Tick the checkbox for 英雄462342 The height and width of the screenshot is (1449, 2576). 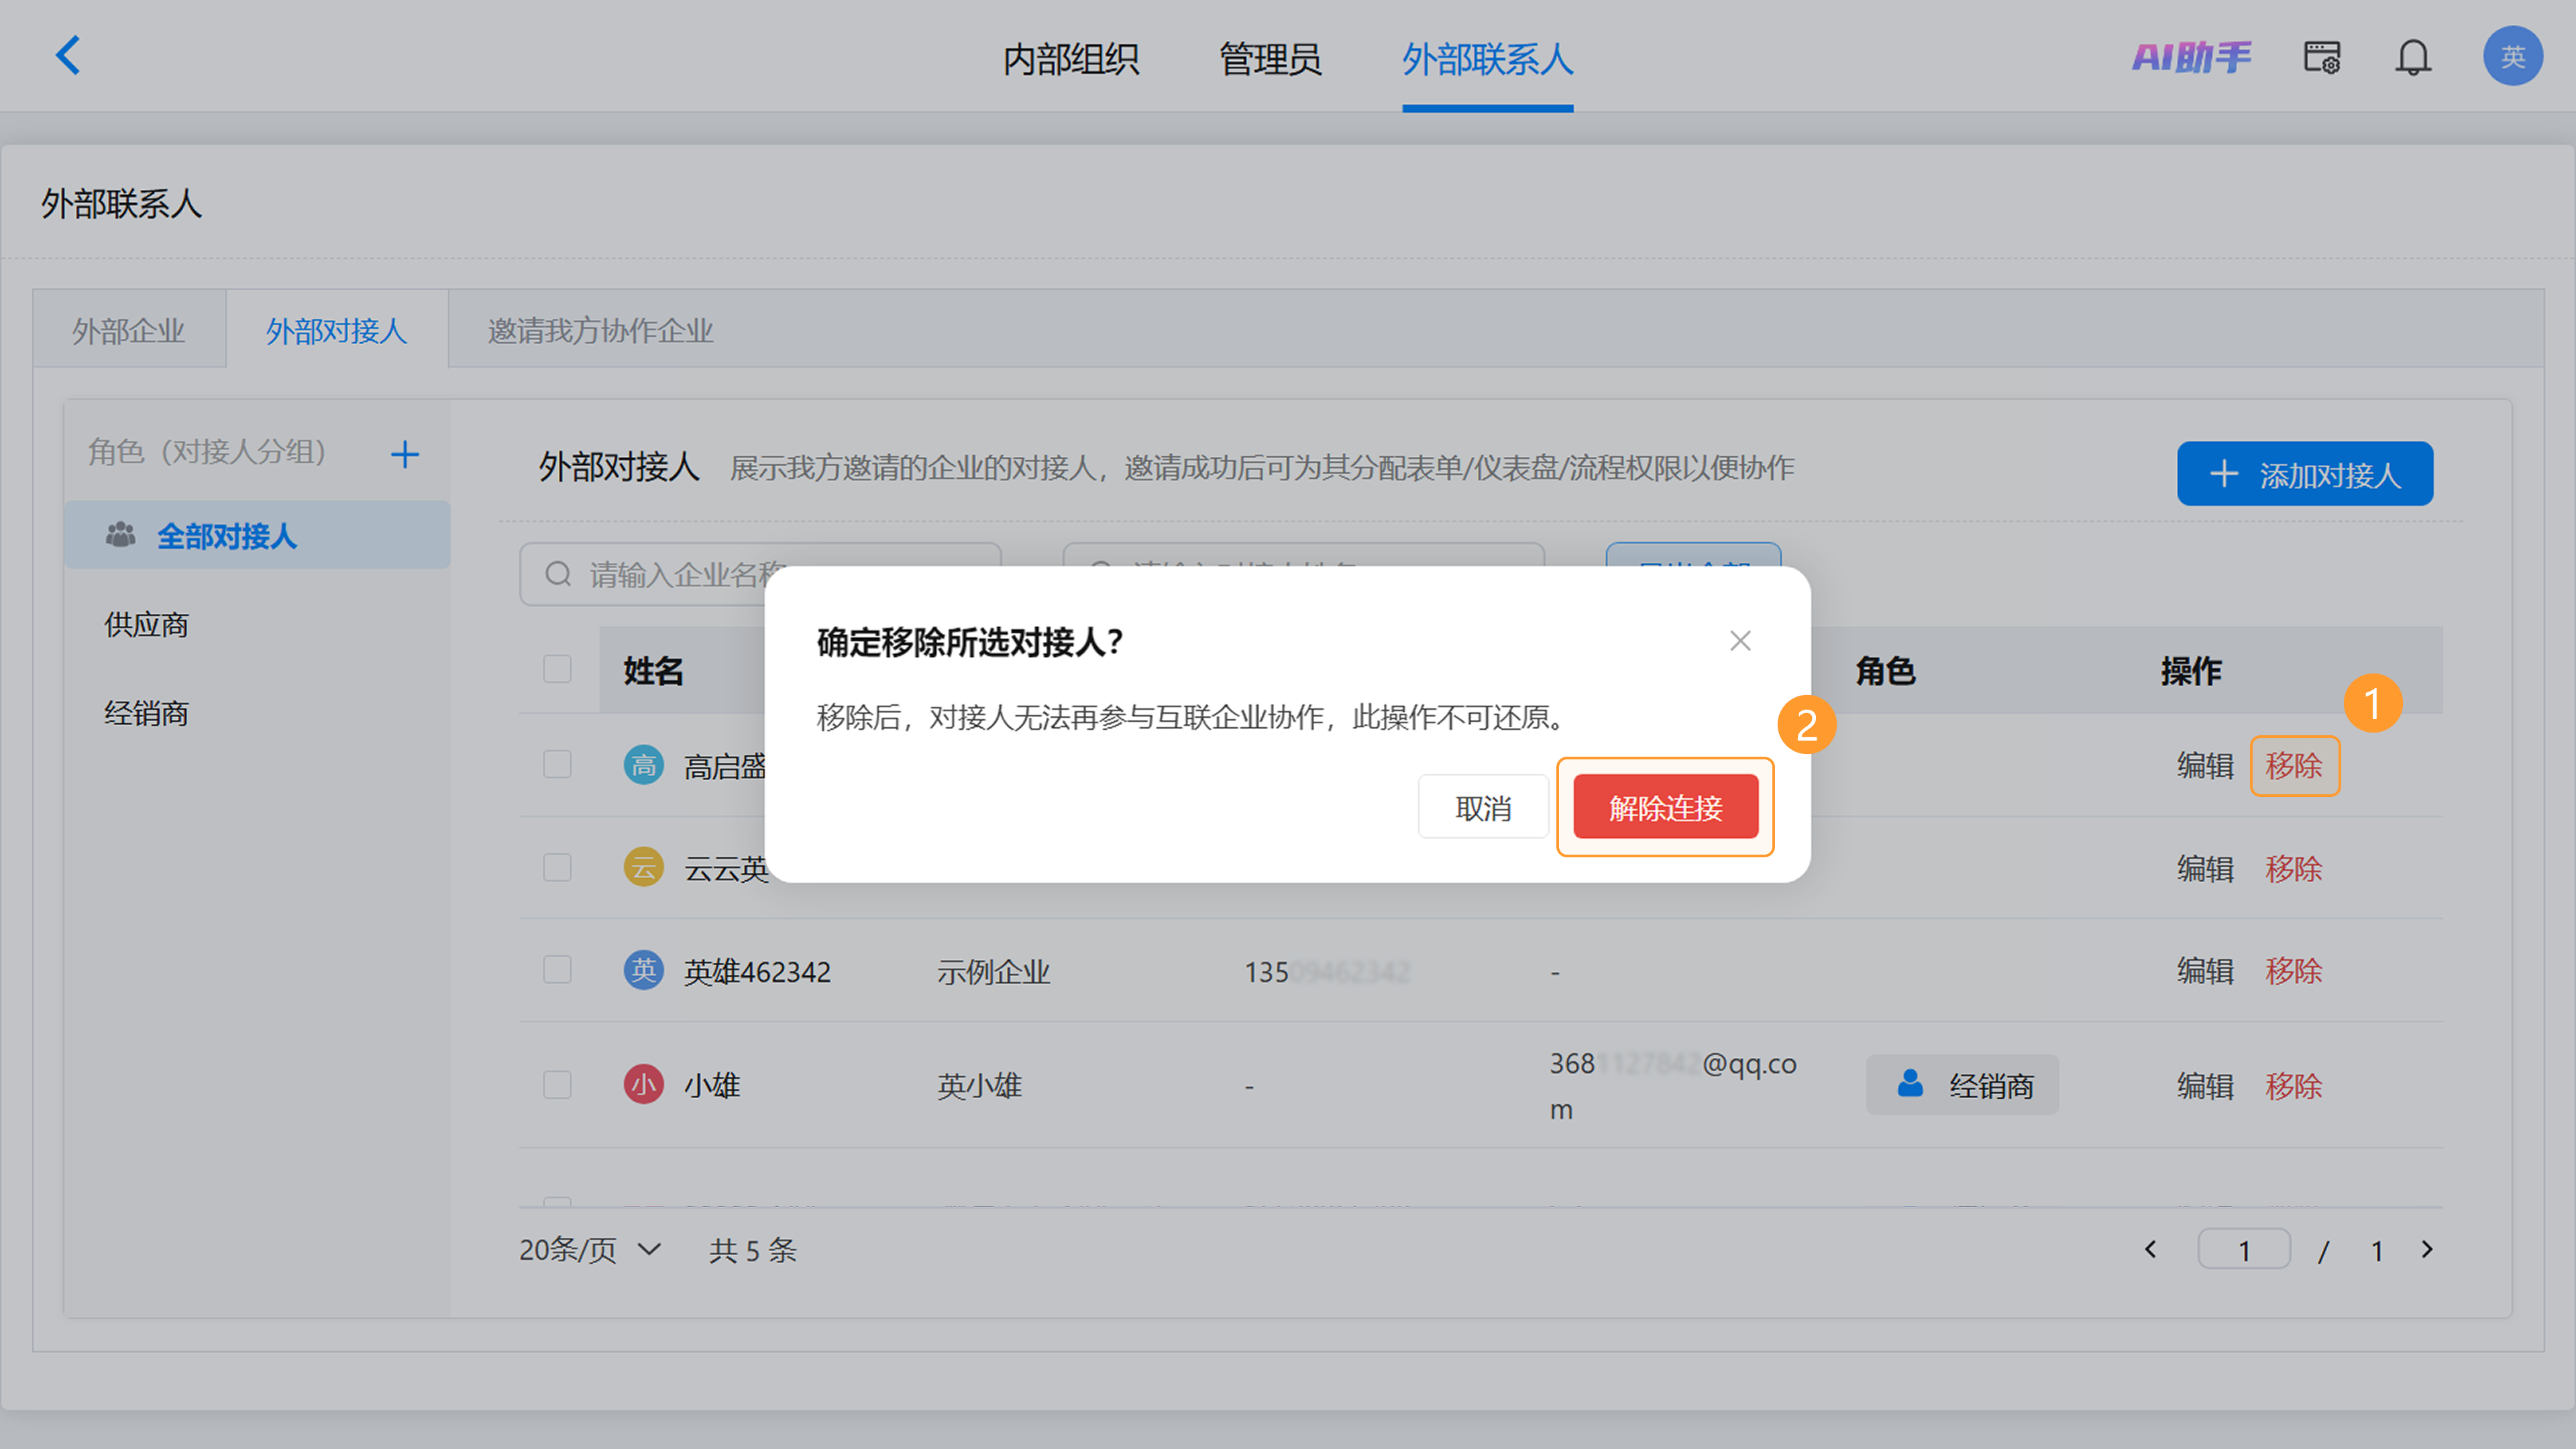pos(557,970)
